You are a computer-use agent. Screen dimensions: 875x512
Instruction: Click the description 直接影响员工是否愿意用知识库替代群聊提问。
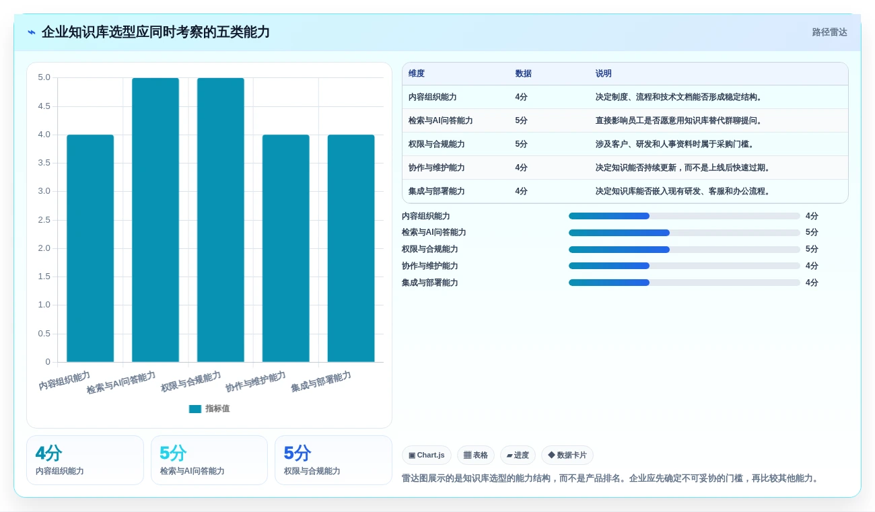[680, 120]
